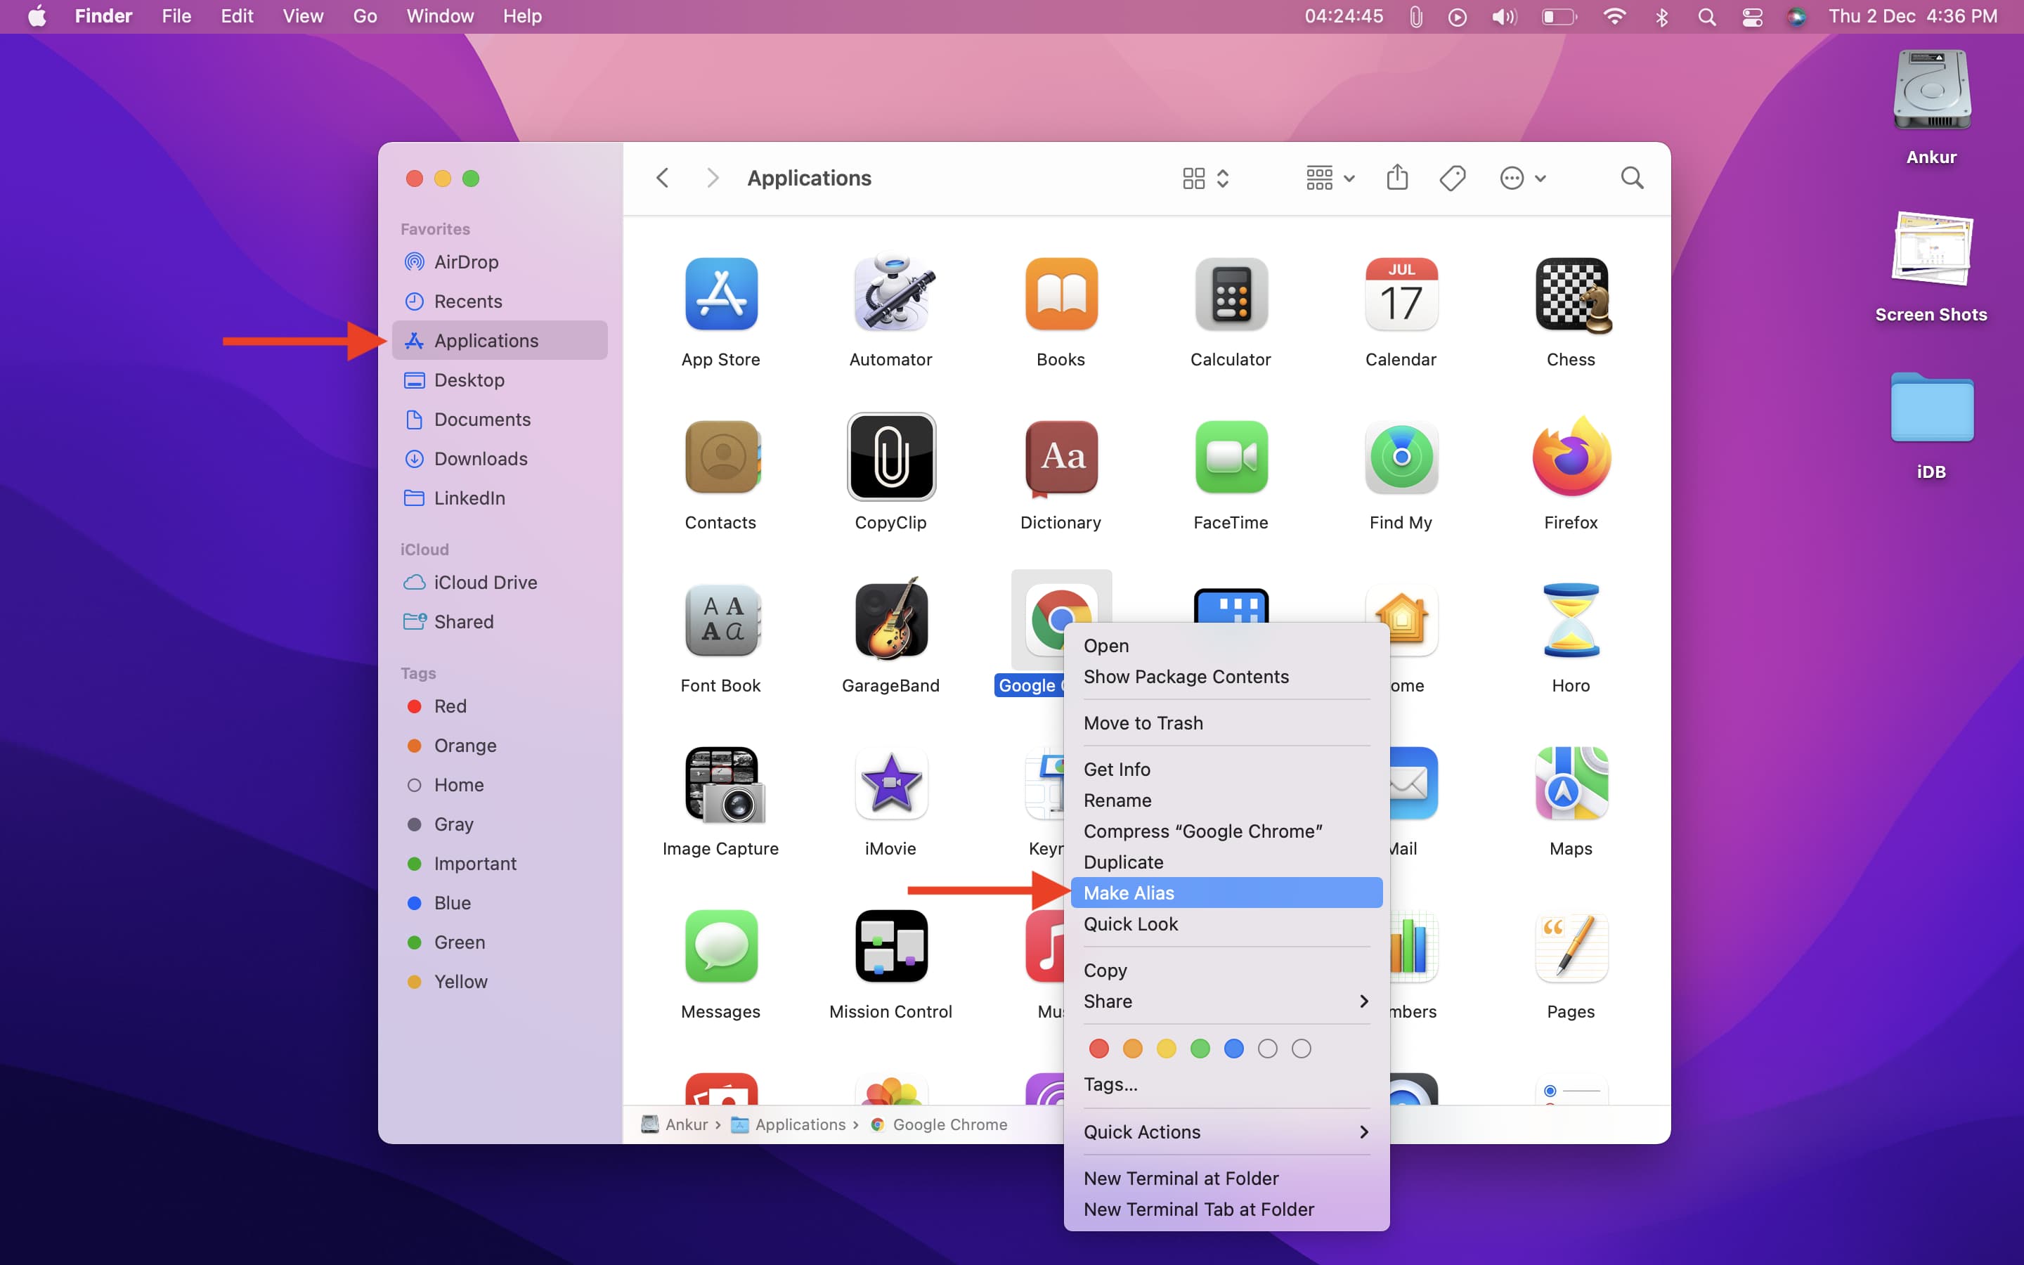Open Control Center in the menu bar
The image size is (2024, 1265).
[1752, 17]
